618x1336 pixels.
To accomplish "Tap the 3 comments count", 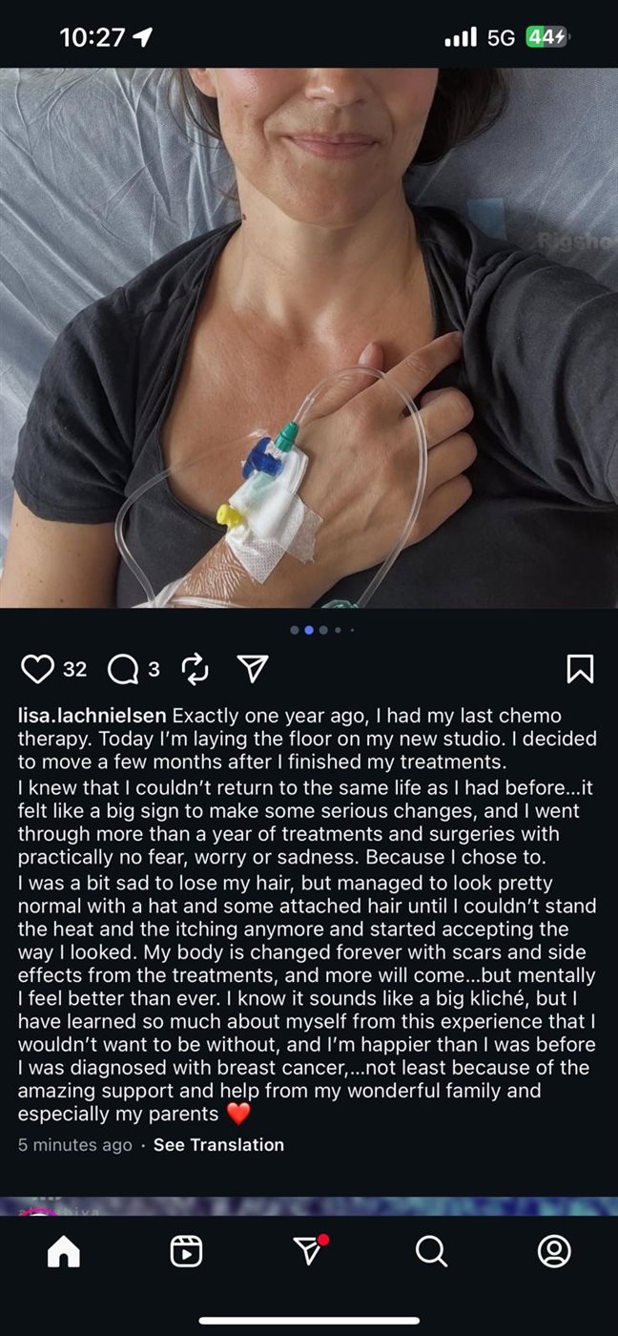I will 154,669.
